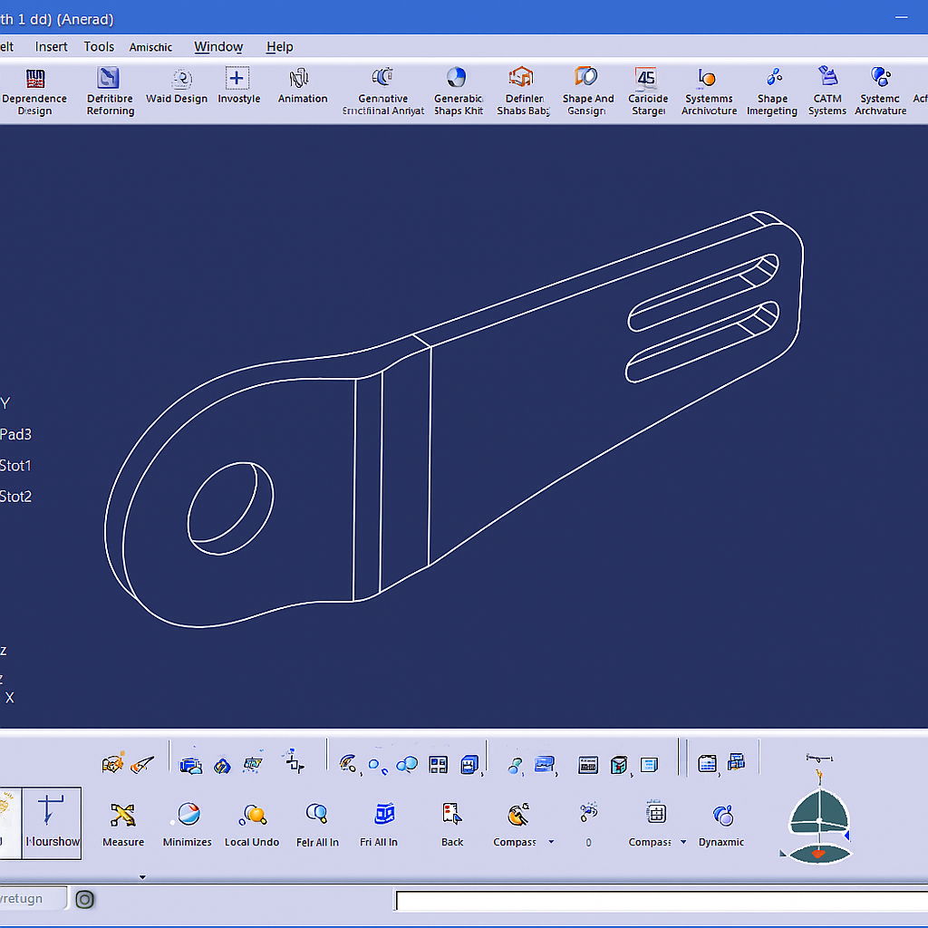Open Systemms Archivoture workbench
Viewport: 928px width, 928px height.
pyautogui.click(x=707, y=78)
